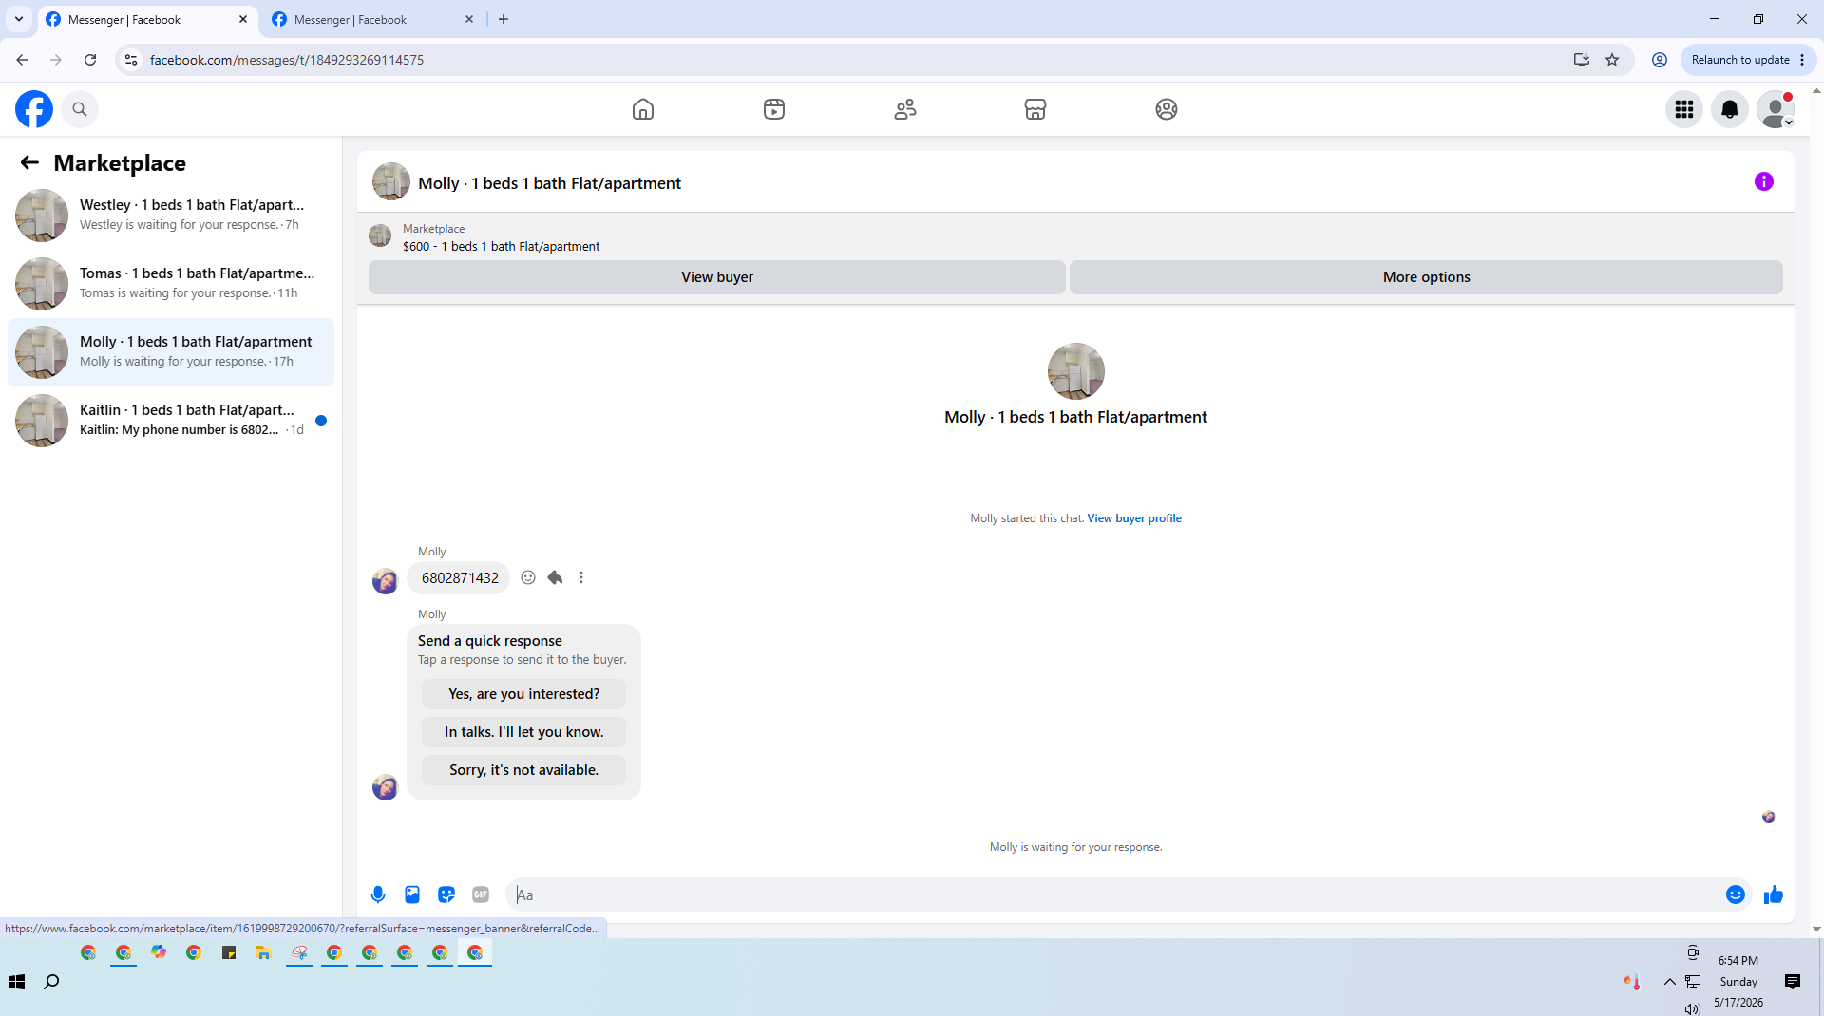
Task: Open the Reels video tab
Action: 774,109
